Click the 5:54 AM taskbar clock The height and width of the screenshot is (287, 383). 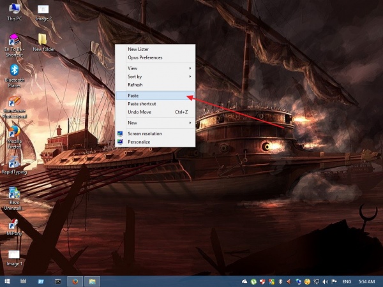pos(367,281)
